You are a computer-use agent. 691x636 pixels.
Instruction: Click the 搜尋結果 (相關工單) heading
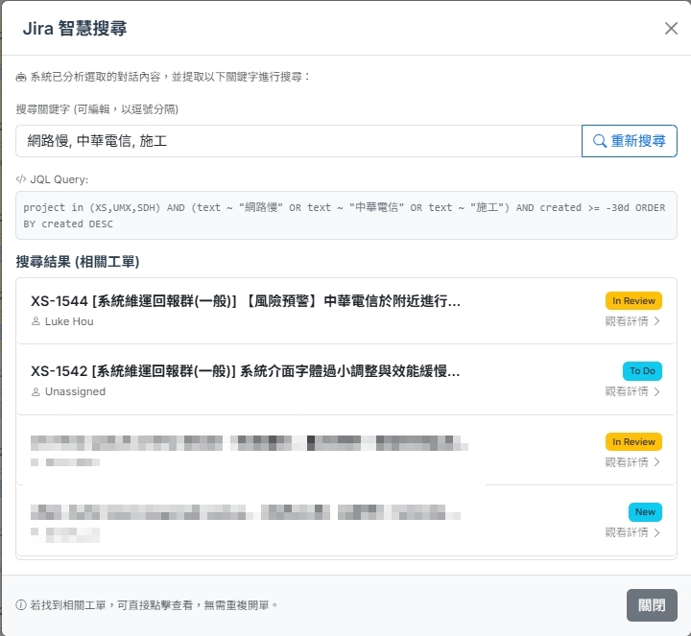(78, 262)
